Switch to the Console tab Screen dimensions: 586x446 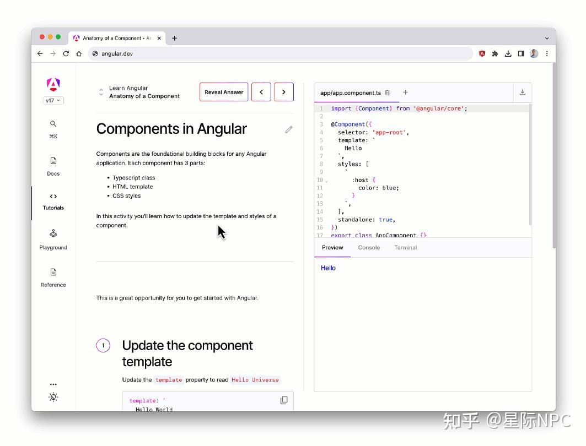[x=368, y=247]
